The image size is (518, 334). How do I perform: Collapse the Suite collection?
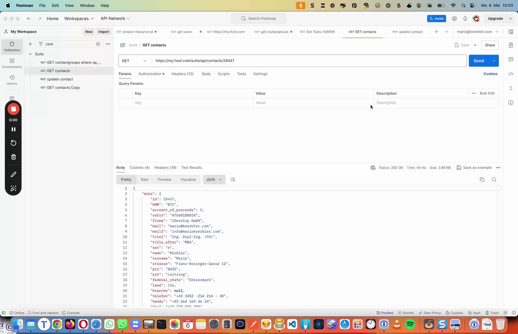pos(30,54)
